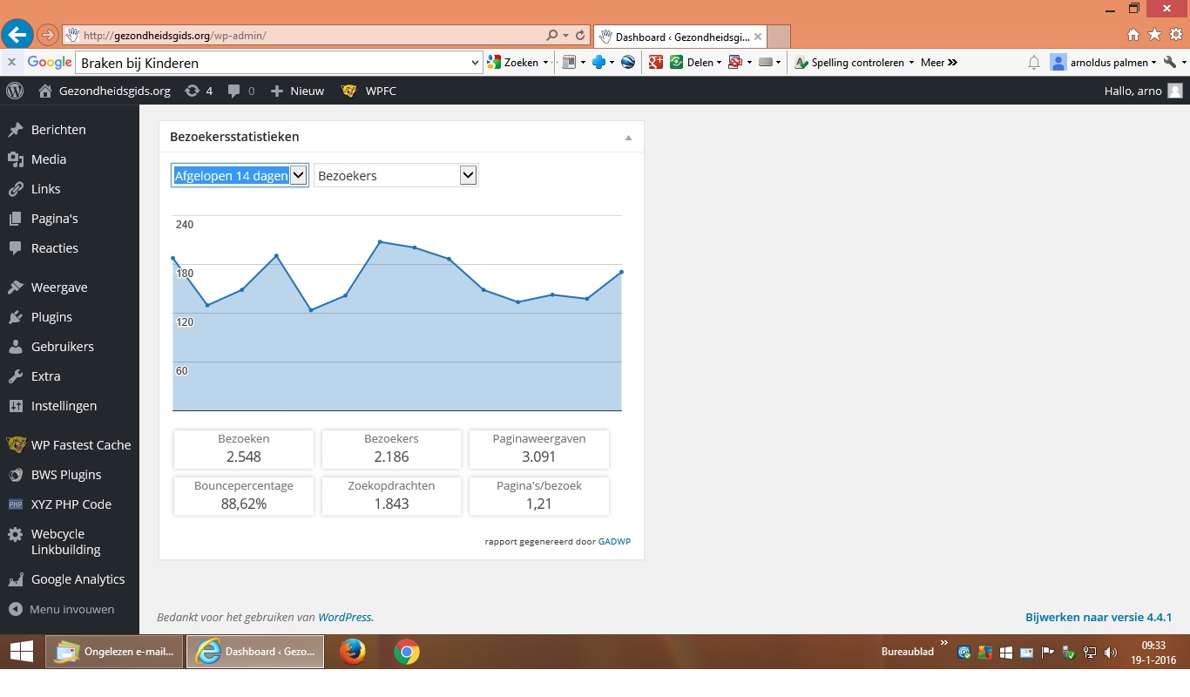The height and width of the screenshot is (697, 1190).
Task: Open the GADWP link
Action: click(x=614, y=542)
